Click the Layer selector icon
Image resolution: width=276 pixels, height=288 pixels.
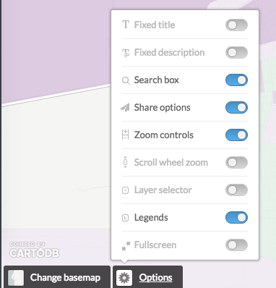point(125,190)
